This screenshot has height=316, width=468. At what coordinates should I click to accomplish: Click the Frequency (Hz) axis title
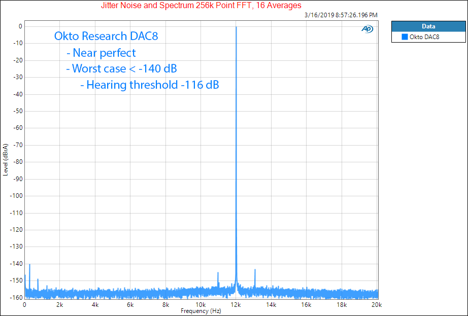(x=201, y=311)
